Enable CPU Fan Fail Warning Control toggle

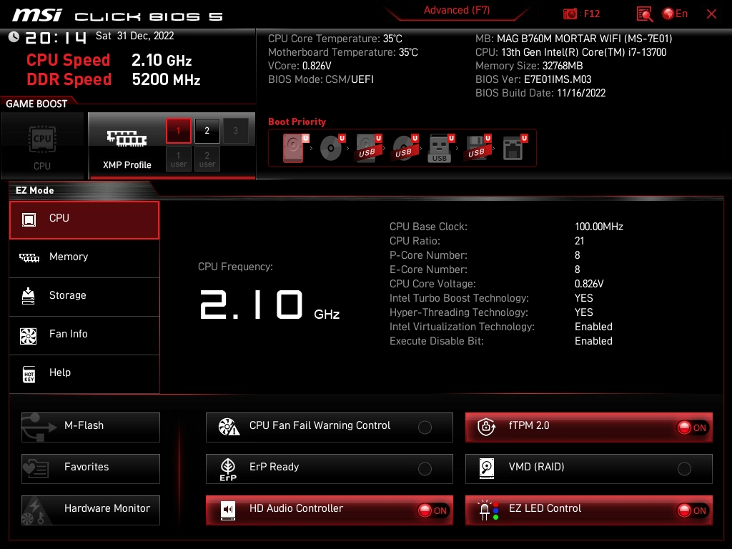tap(425, 427)
